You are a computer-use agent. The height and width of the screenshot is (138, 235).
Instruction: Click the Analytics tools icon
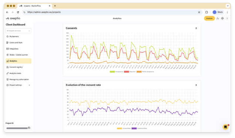7,73
